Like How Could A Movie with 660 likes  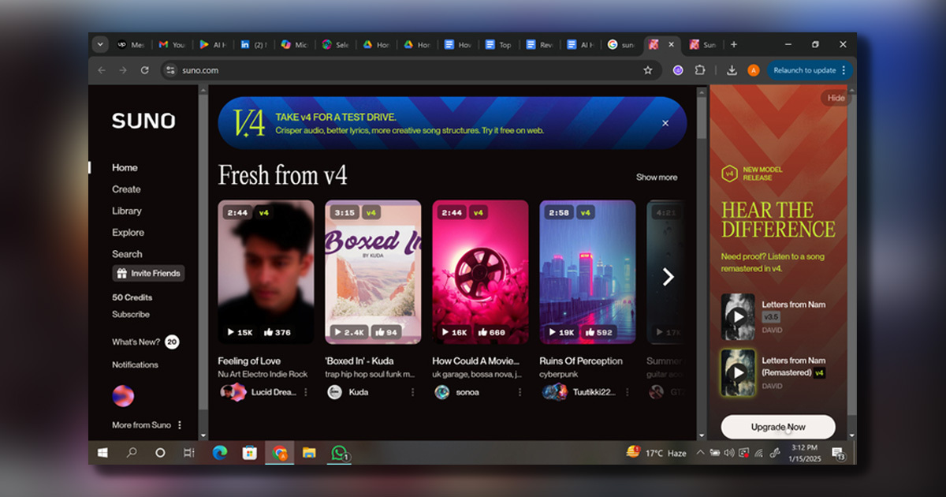[x=492, y=333]
